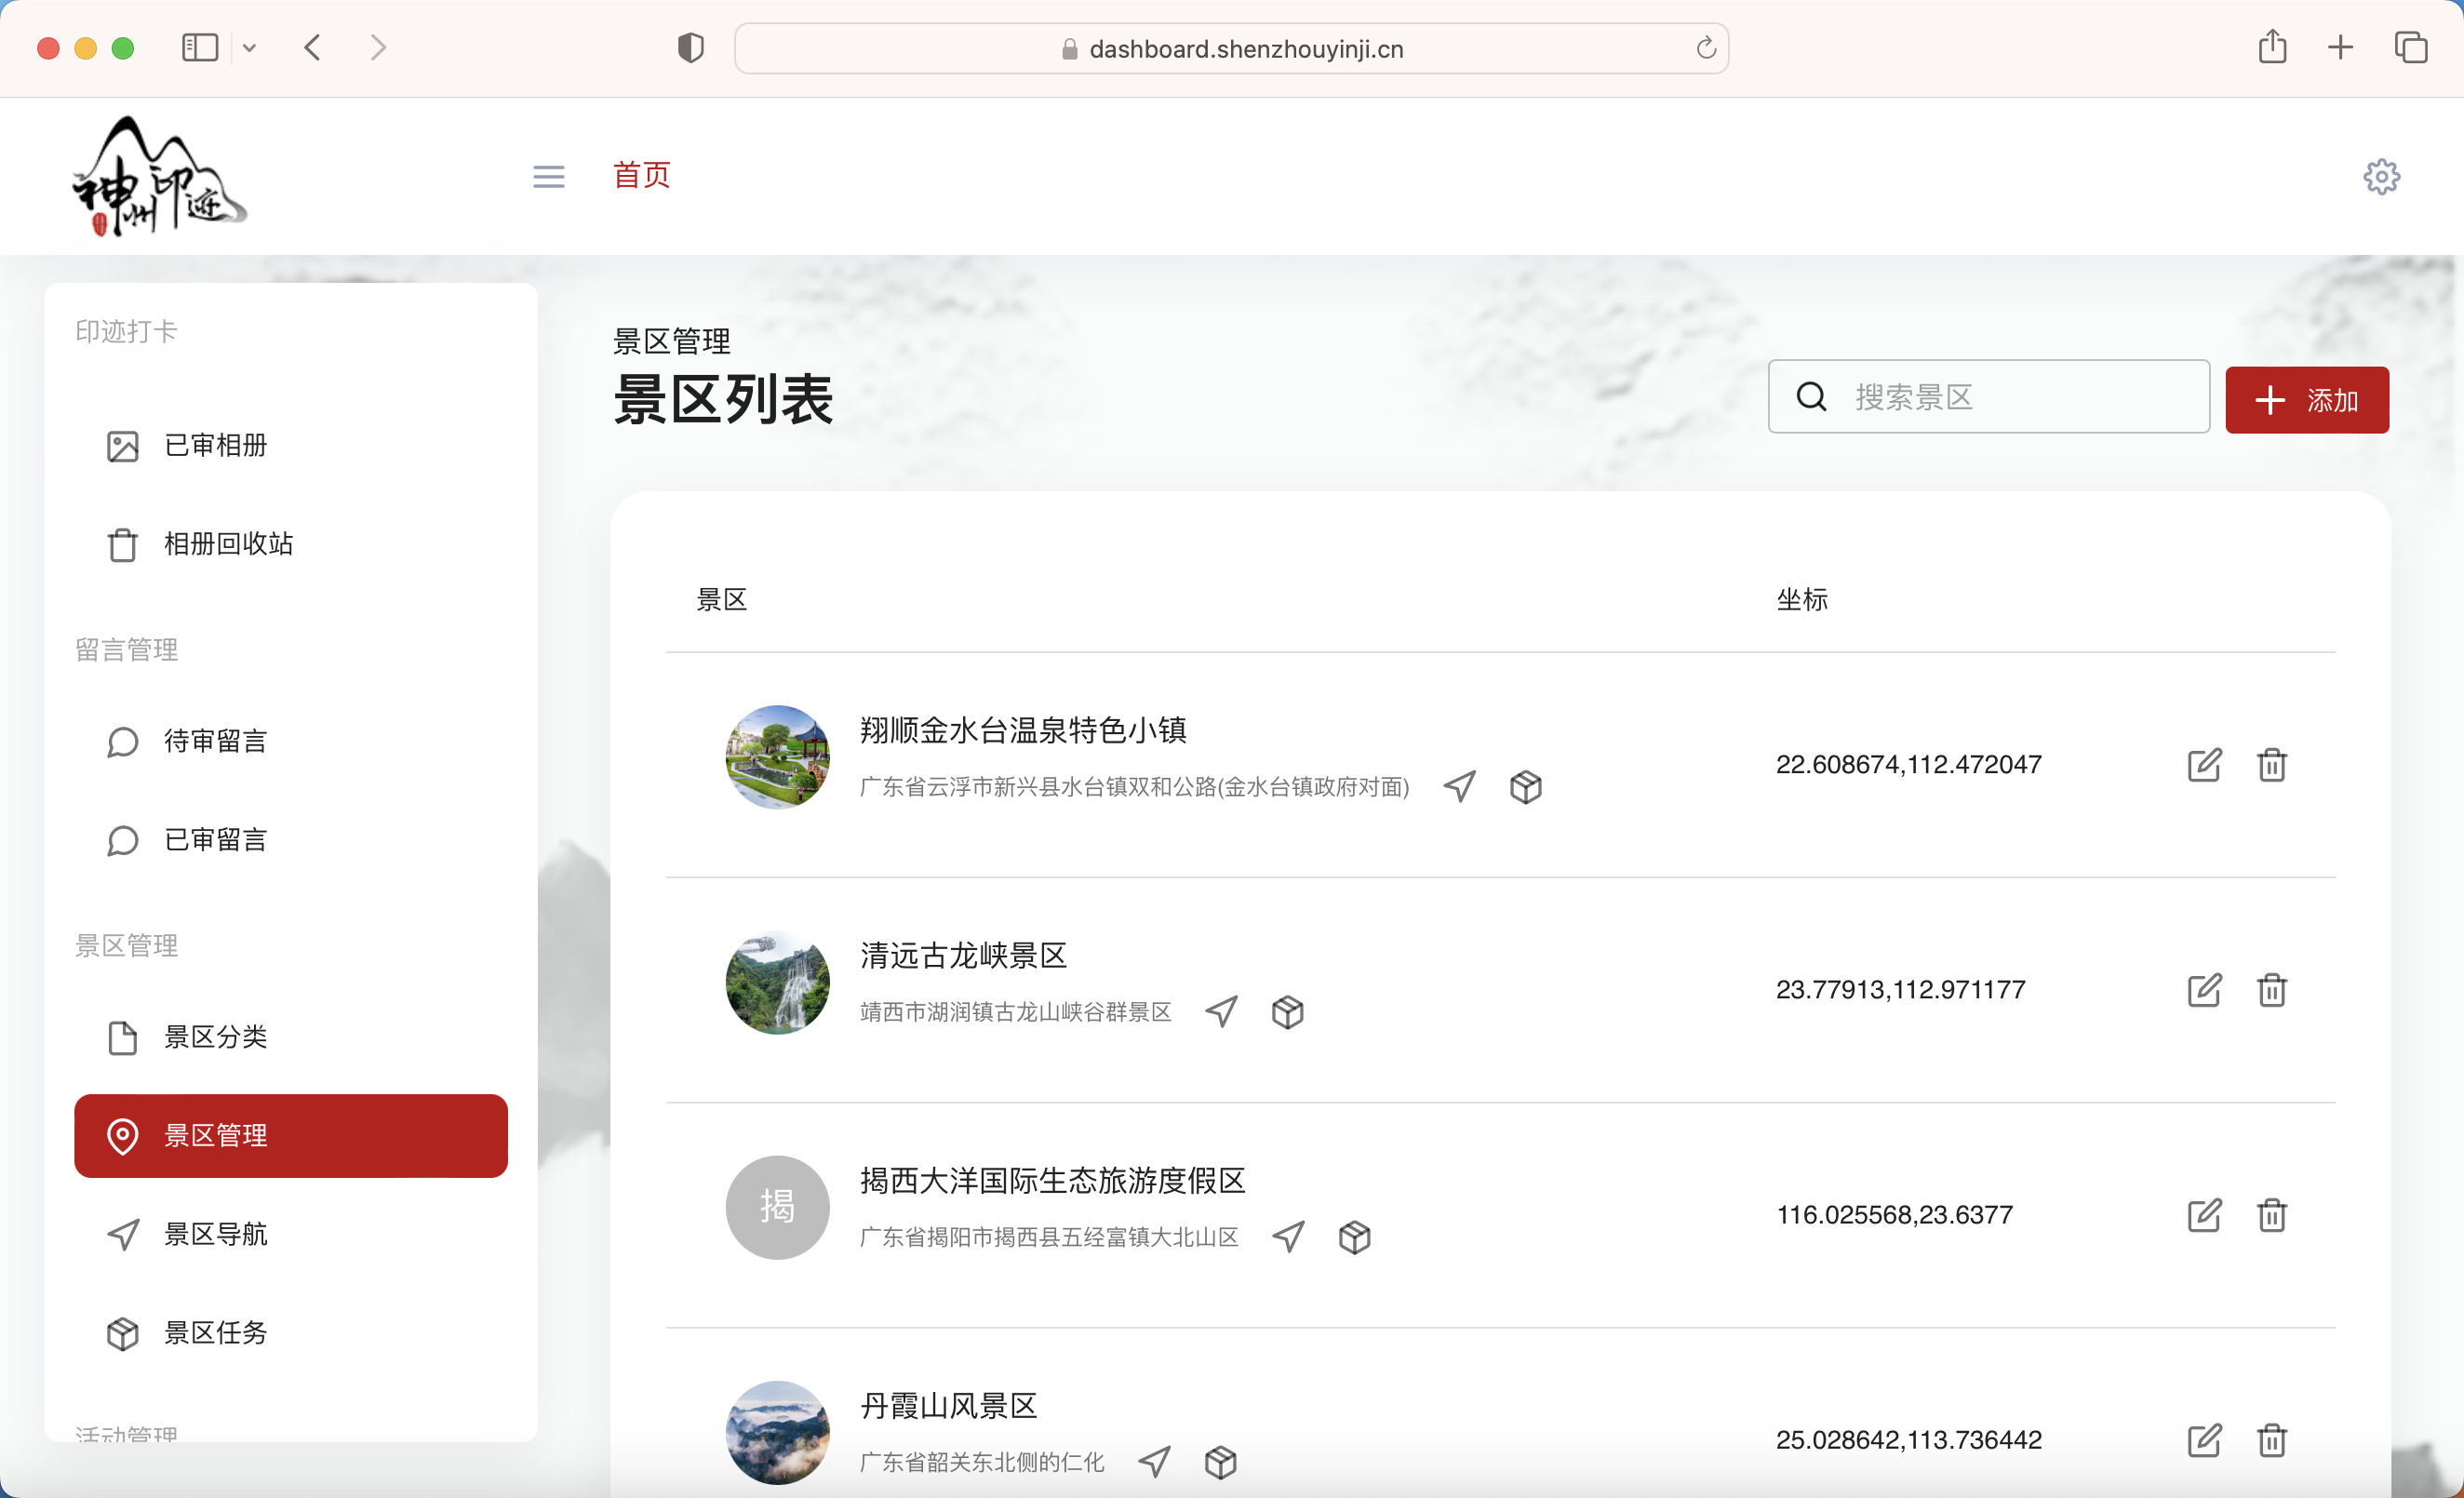Toggle Safari sidebar panel button
Image resolution: width=2464 pixels, height=1498 pixels.
tap(200, 48)
